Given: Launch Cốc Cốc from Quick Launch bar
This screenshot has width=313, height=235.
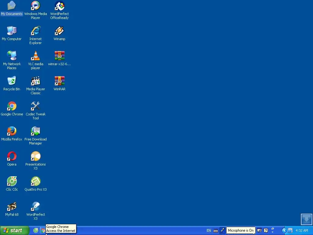Looking at the screenshot, I should coord(36,230).
